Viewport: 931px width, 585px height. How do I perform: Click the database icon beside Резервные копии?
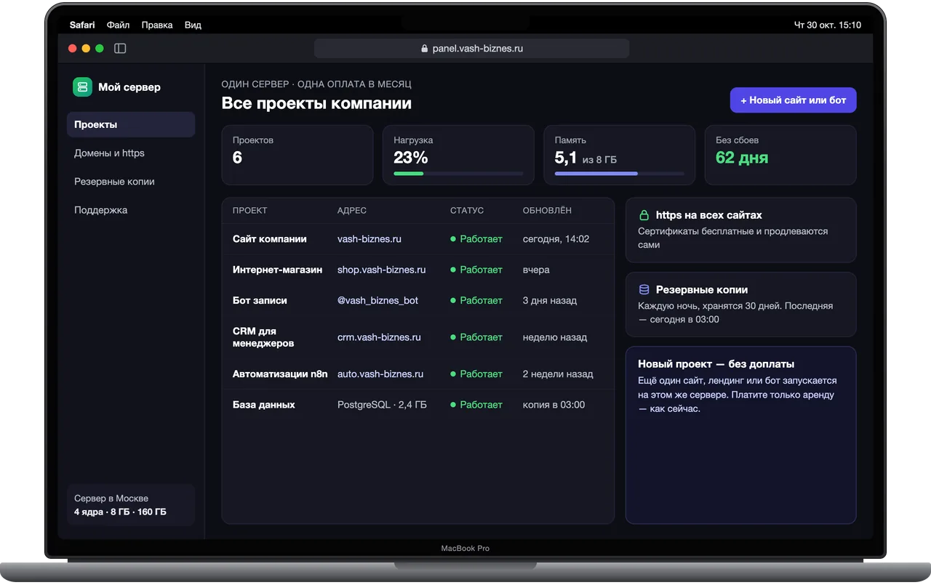tap(644, 289)
